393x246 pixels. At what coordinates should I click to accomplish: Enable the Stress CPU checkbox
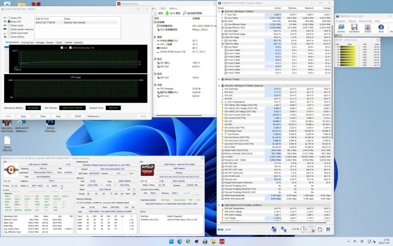click(9, 18)
